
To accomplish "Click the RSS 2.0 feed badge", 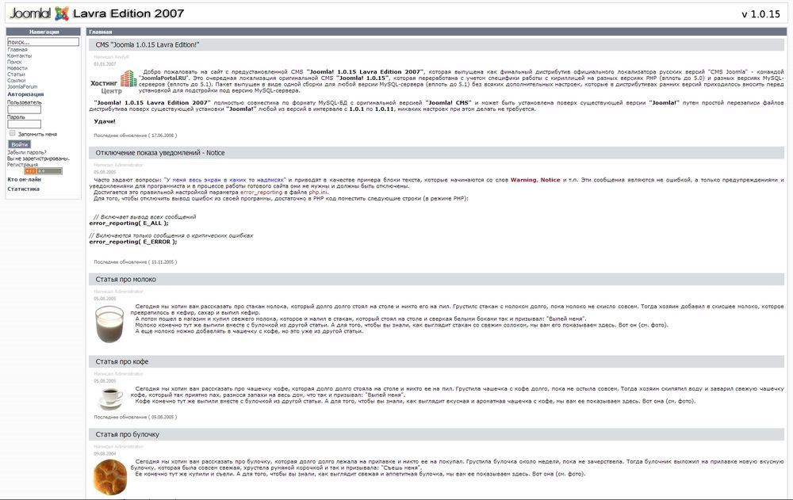I will coord(44,171).
